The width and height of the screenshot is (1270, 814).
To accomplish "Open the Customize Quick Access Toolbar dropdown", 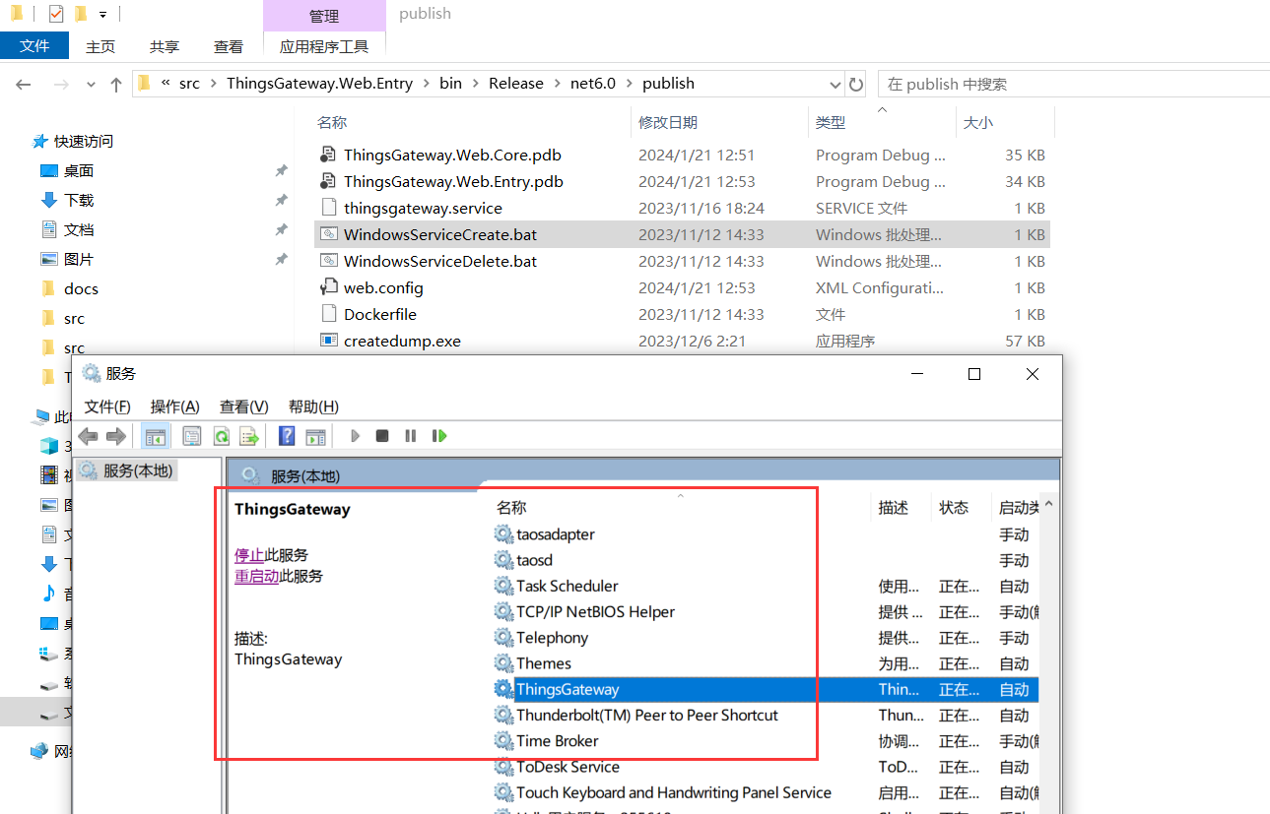I will 102,15.
